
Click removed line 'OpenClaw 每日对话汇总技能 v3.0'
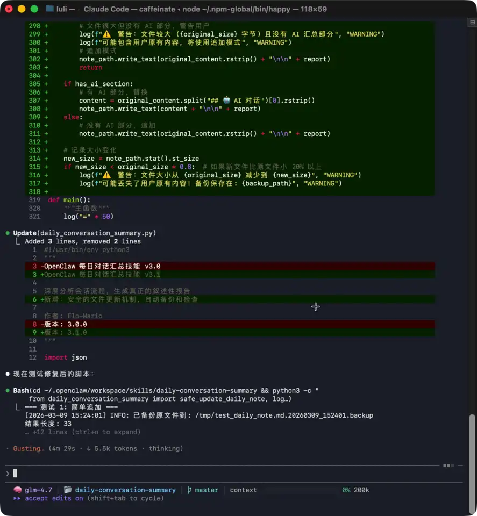230,266
